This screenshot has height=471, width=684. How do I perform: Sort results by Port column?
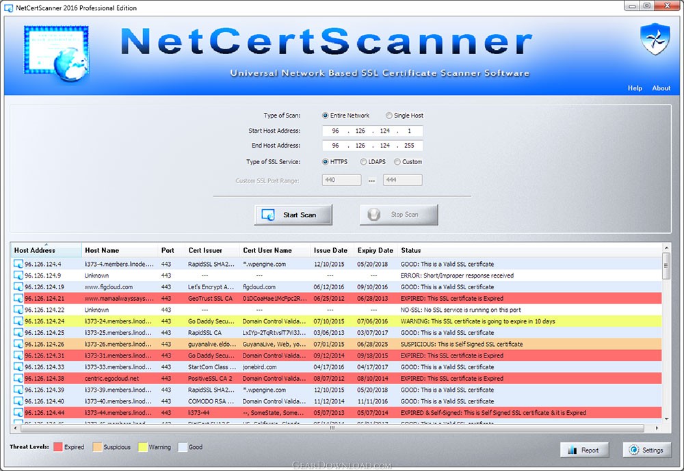[x=172, y=250]
